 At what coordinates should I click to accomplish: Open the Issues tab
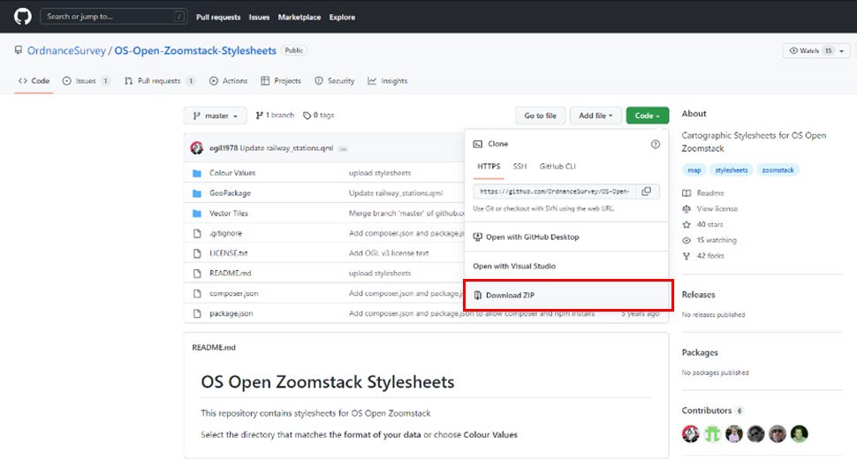(x=86, y=81)
